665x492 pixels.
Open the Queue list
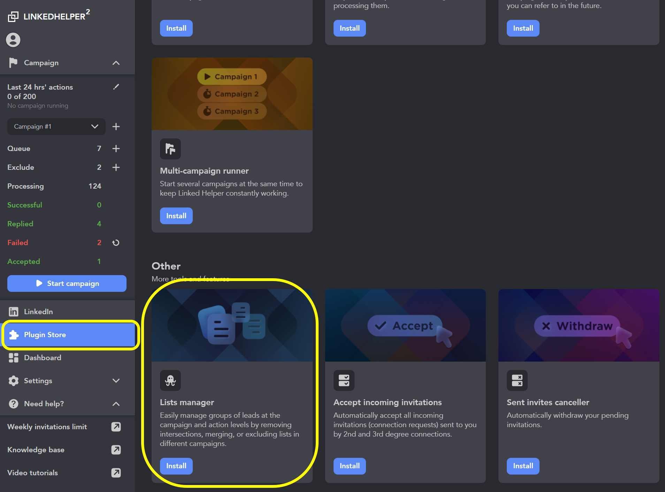pos(19,149)
